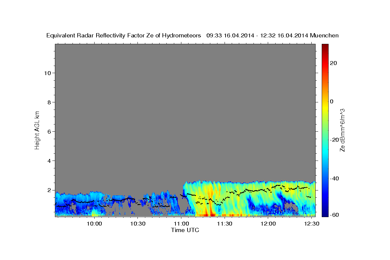Click the end time '12:32 16.04.2014' in title
The width and height of the screenshot is (390, 260).
285,35
